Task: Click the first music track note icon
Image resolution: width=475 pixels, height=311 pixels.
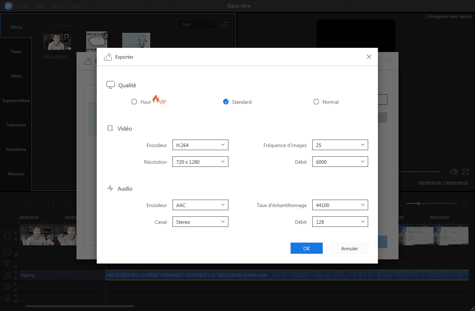Action: [7, 275]
